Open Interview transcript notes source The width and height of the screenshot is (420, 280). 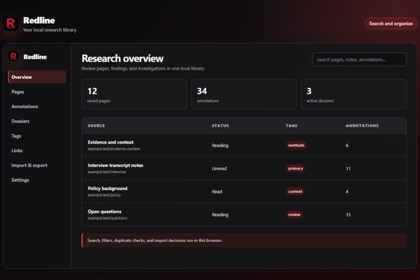[x=116, y=165]
